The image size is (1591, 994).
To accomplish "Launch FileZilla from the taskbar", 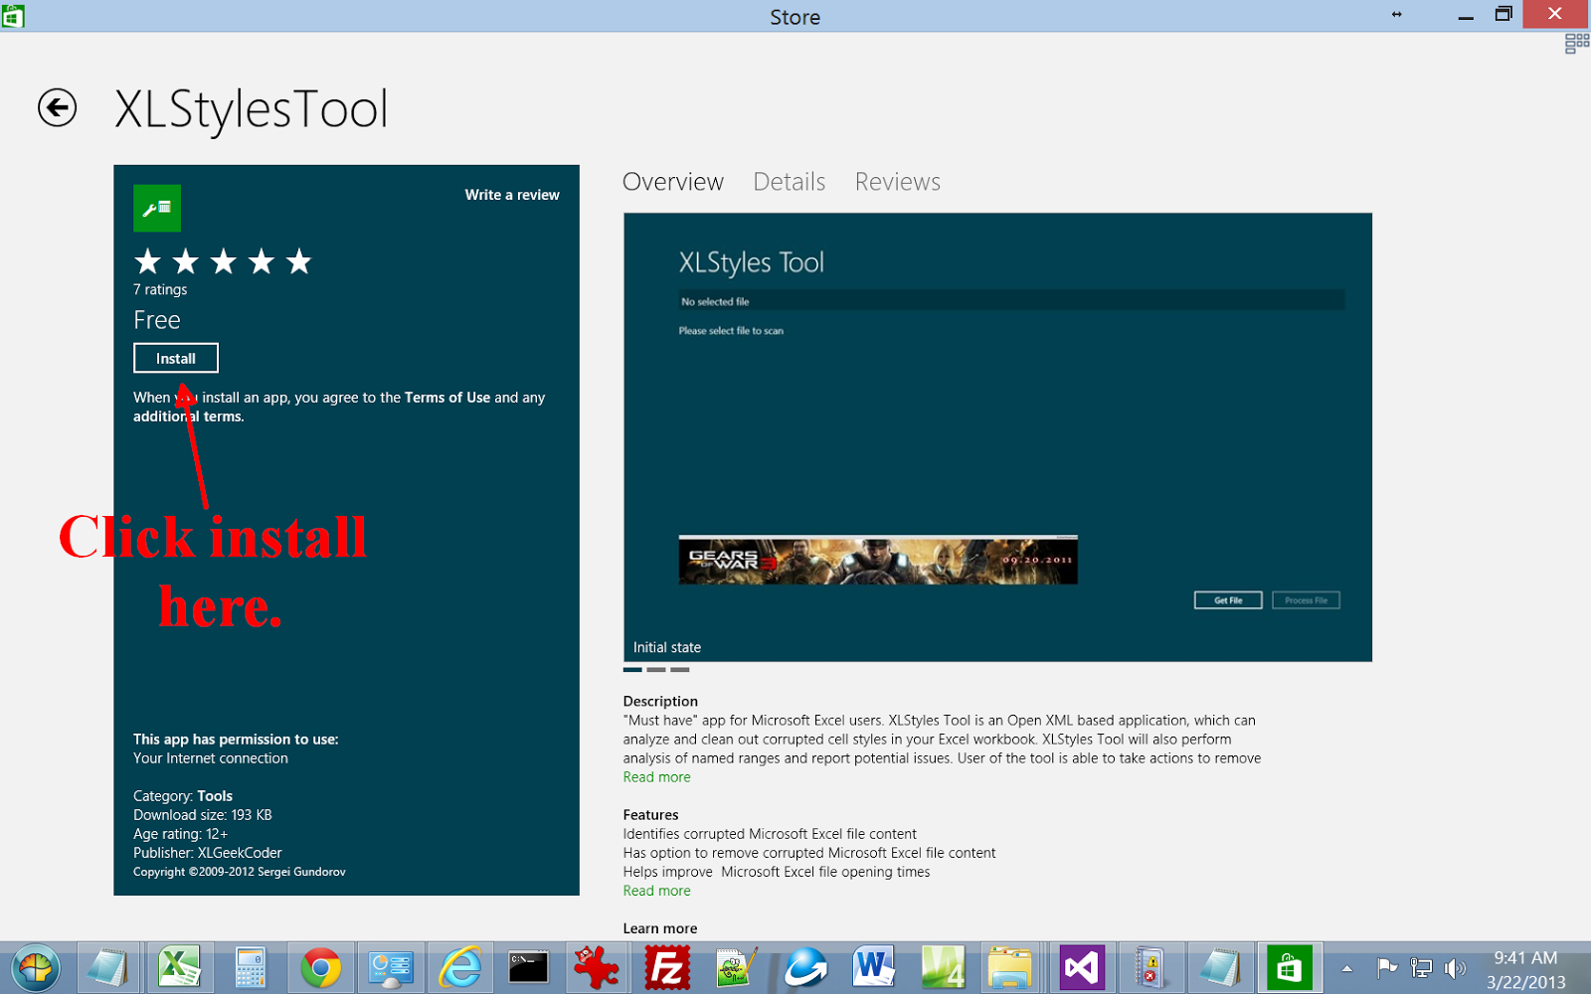I will [x=666, y=966].
